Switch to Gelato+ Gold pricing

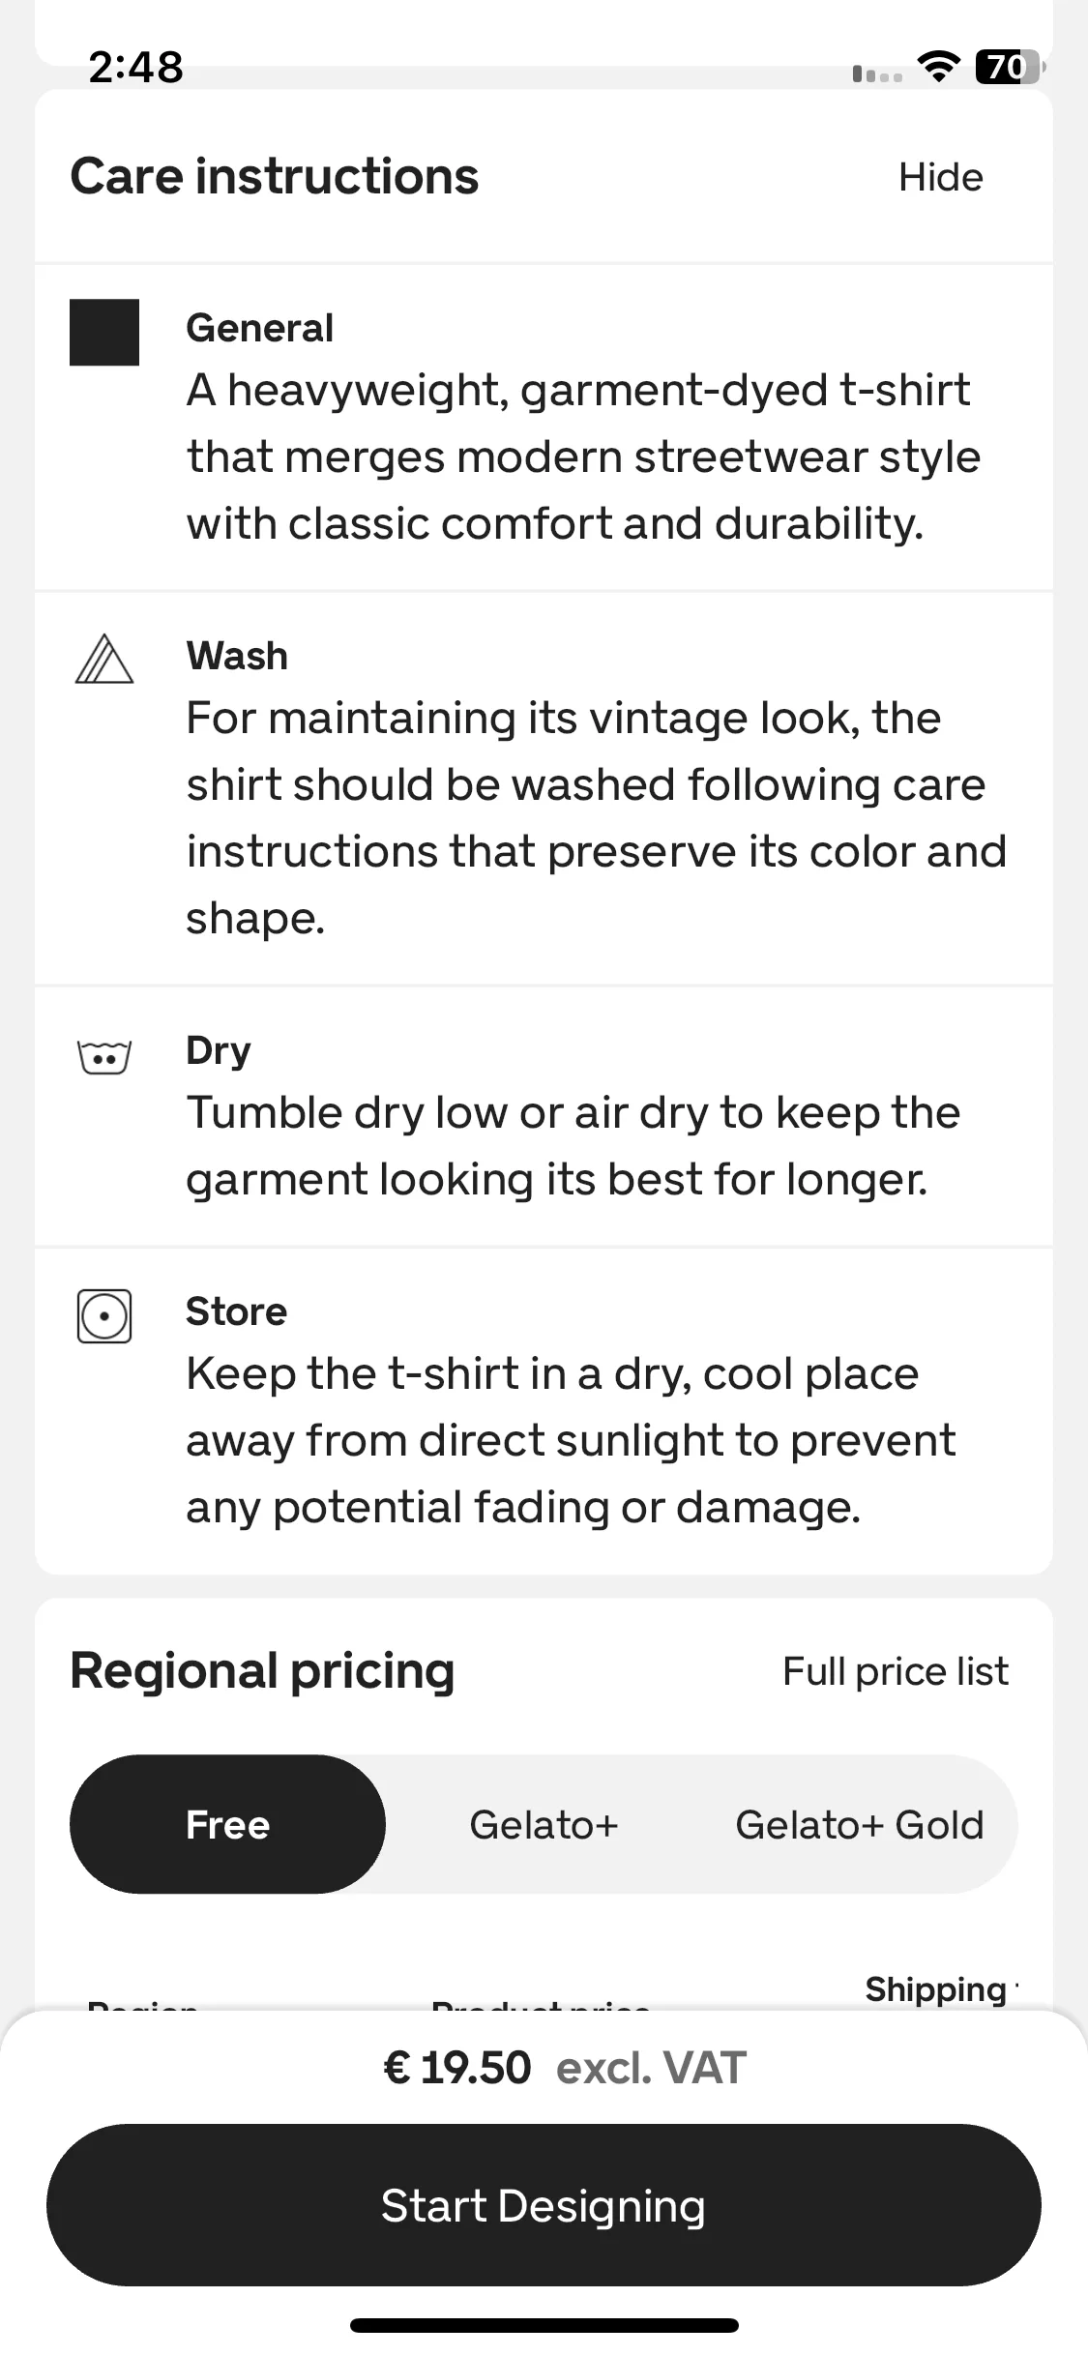859,1824
